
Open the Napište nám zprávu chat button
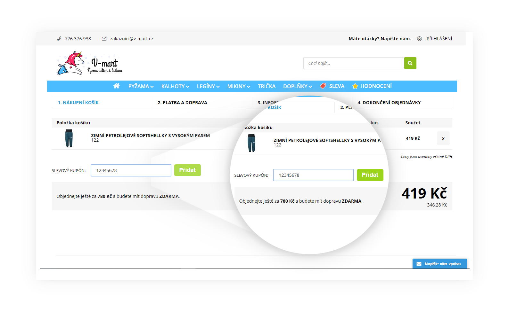[439, 264]
